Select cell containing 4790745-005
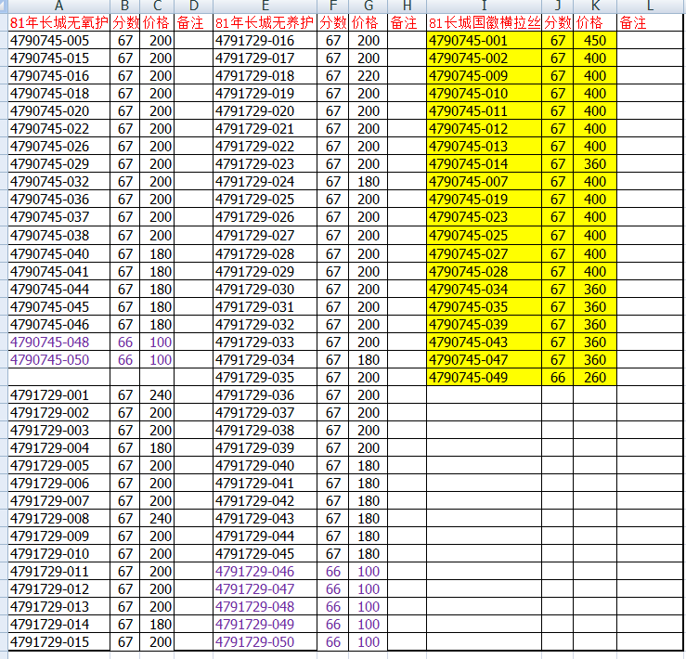This screenshot has width=686, height=659. click(59, 40)
